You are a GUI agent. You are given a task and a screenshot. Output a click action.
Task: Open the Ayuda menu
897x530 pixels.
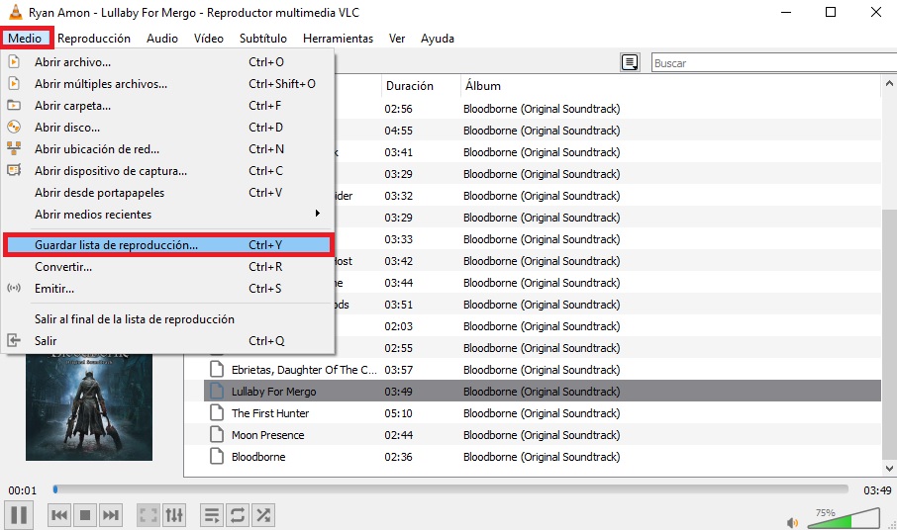438,39
